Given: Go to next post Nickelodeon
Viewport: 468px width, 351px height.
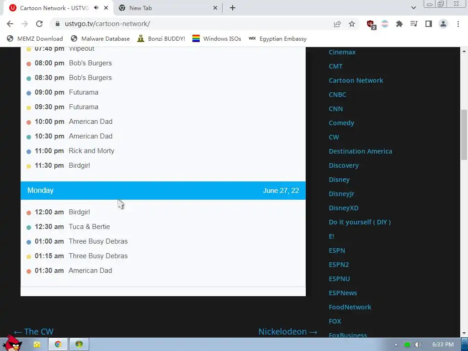Looking at the screenshot, I should point(288,332).
